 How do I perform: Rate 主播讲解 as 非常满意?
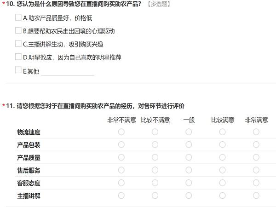click(256, 195)
